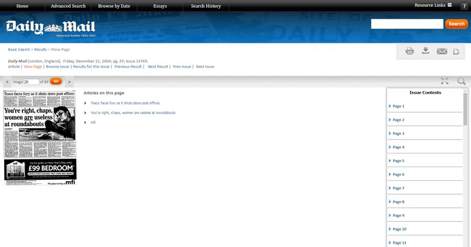The width and height of the screenshot is (471, 247).
Task: Open You're right, chaps article link
Action: [133, 113]
